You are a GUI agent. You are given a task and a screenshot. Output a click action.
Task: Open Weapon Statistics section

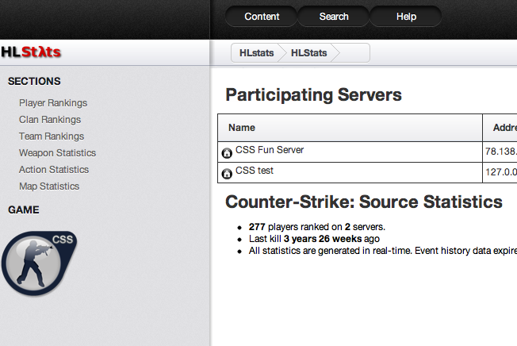tap(57, 152)
